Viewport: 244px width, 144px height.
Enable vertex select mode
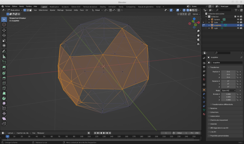click(x=25, y=10)
